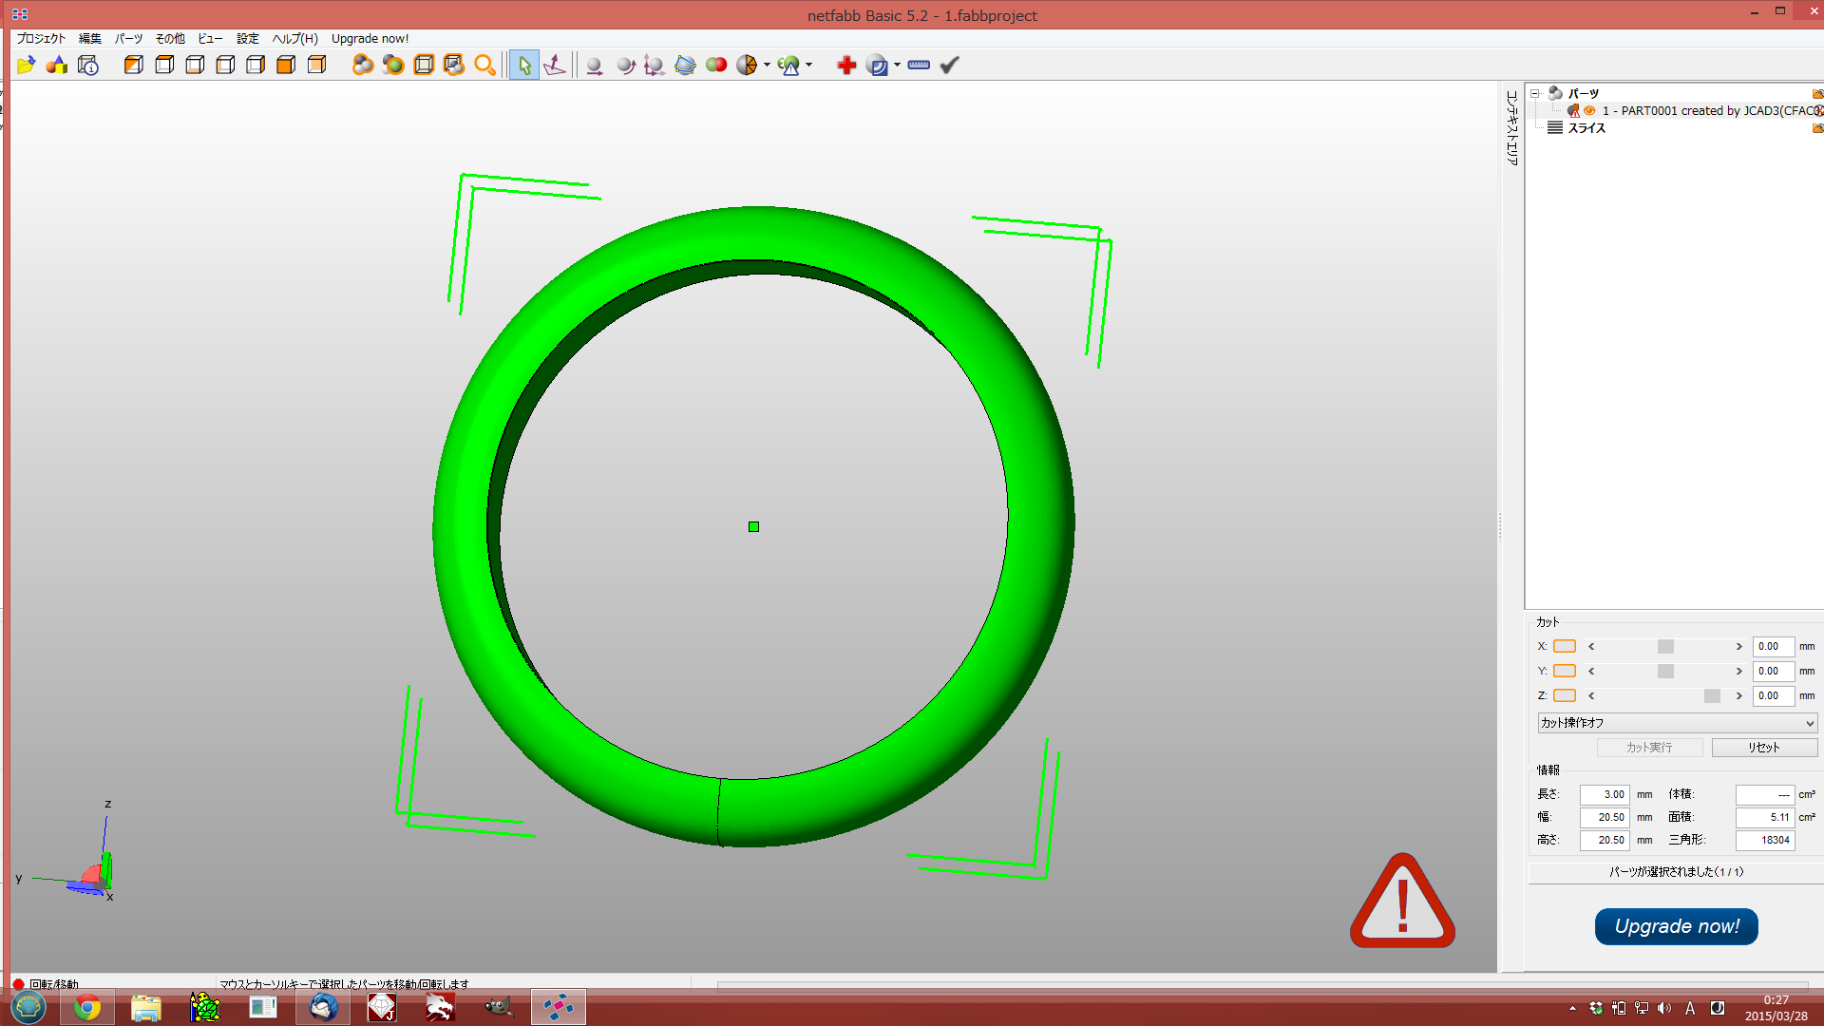1824x1026 pixels.
Task: Select PART0001 created by JCAD3 tree item
Action: tap(1710, 111)
